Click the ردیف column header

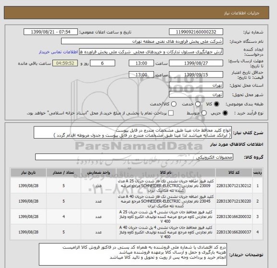(x=258, y=173)
